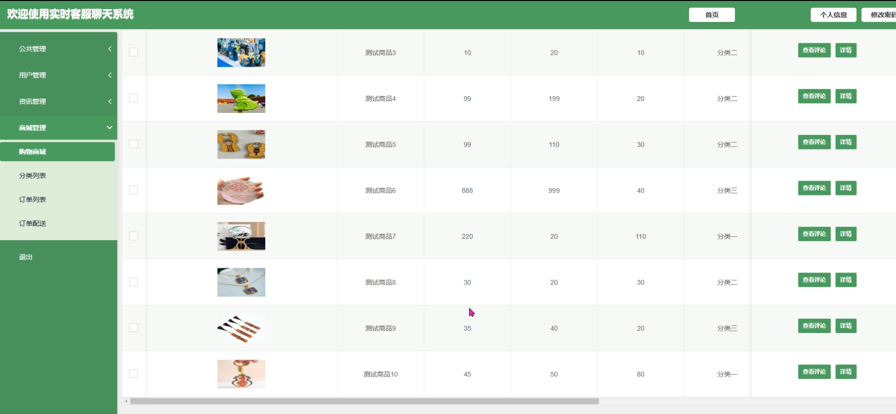This screenshot has width=896, height=414.
Task: View comments for 测试商品9
Action: pyautogui.click(x=814, y=326)
